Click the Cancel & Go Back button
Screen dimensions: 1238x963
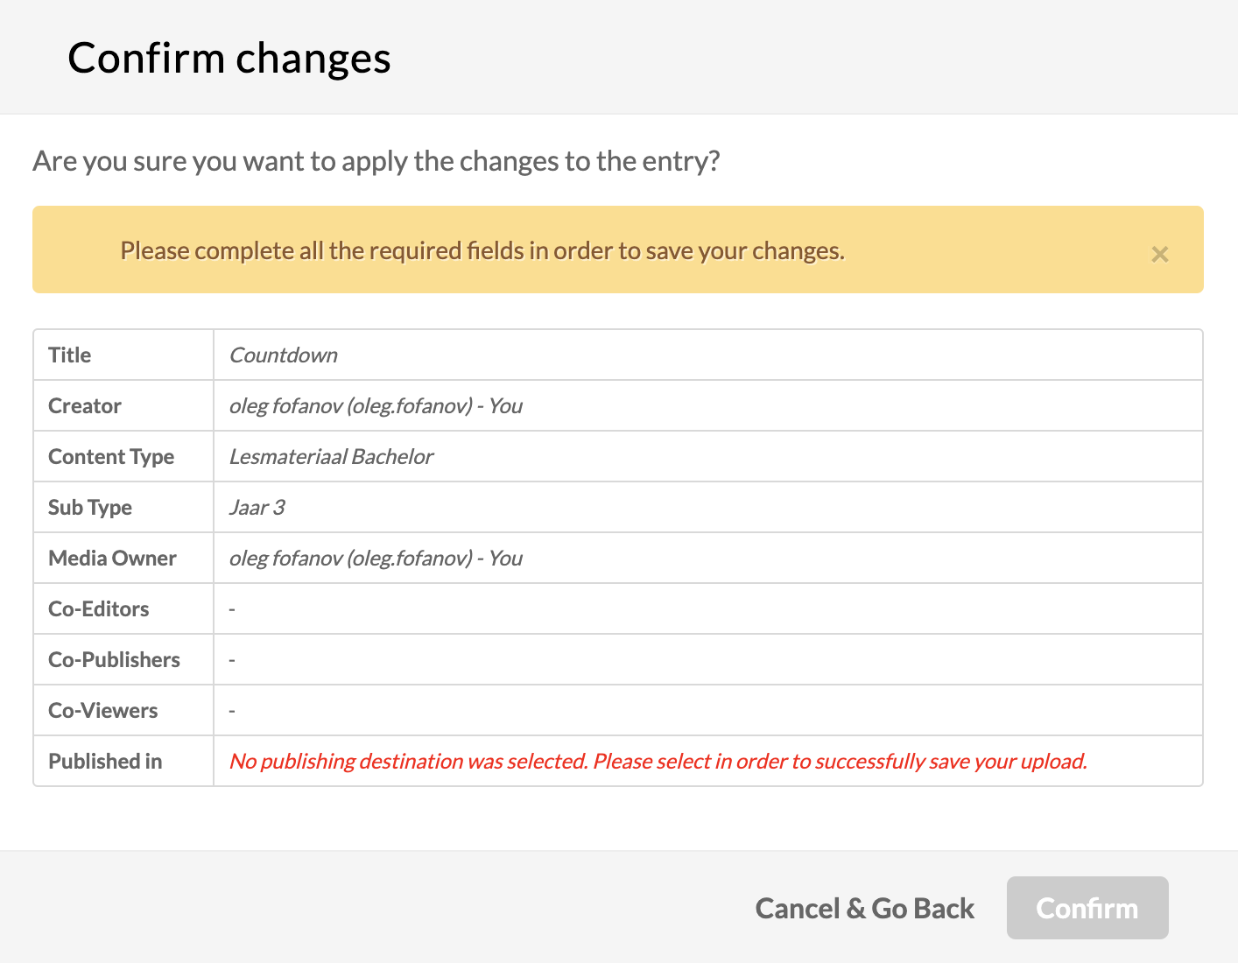[864, 908]
